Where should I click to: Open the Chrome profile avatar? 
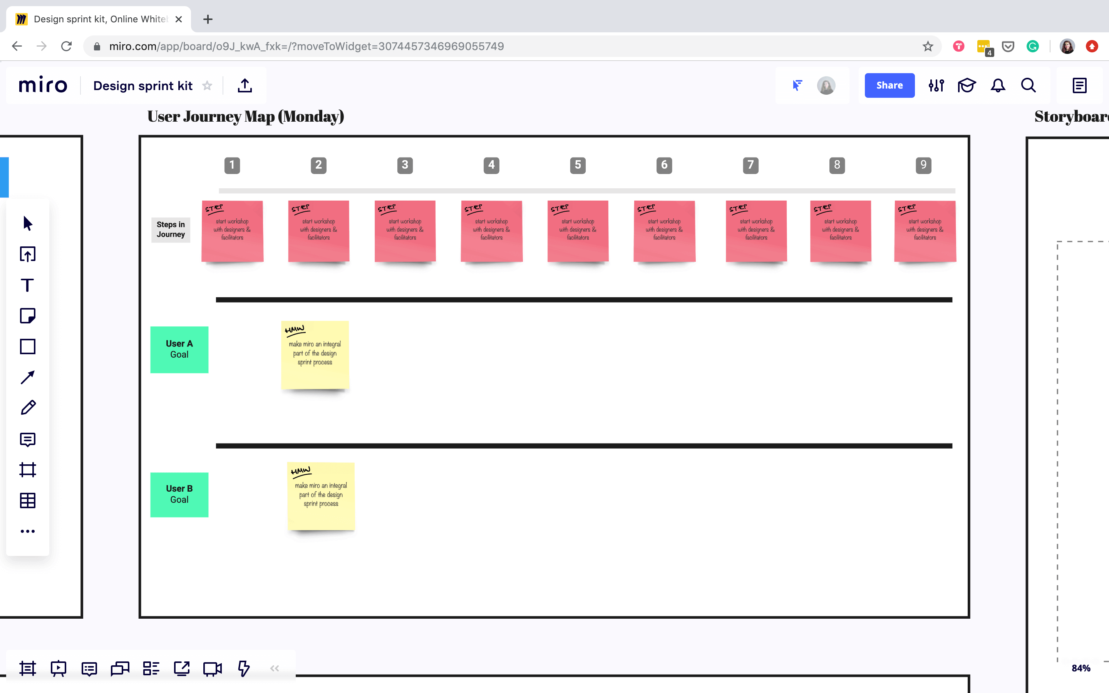1067,46
